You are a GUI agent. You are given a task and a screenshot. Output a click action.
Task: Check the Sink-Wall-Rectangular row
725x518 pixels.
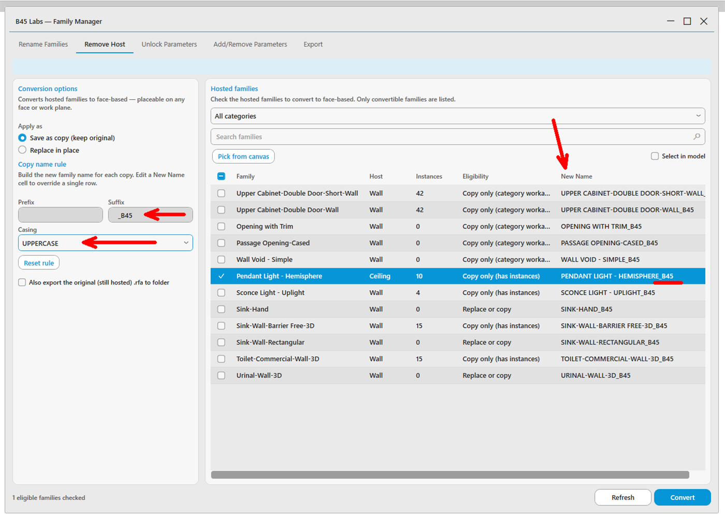[221, 342]
